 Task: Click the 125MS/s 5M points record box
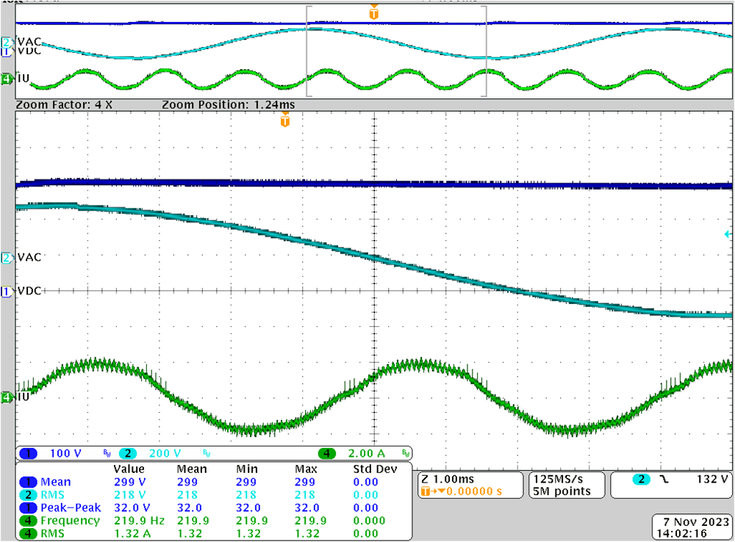566,485
